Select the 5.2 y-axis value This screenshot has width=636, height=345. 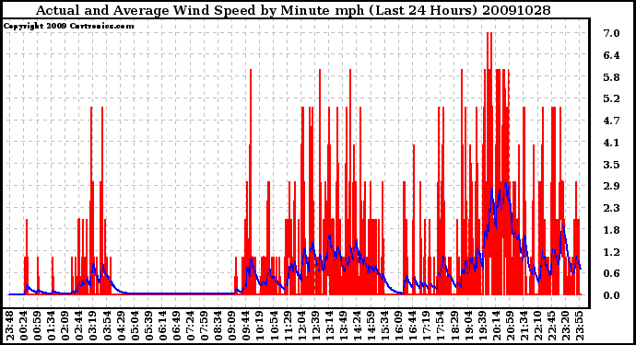click(611, 98)
